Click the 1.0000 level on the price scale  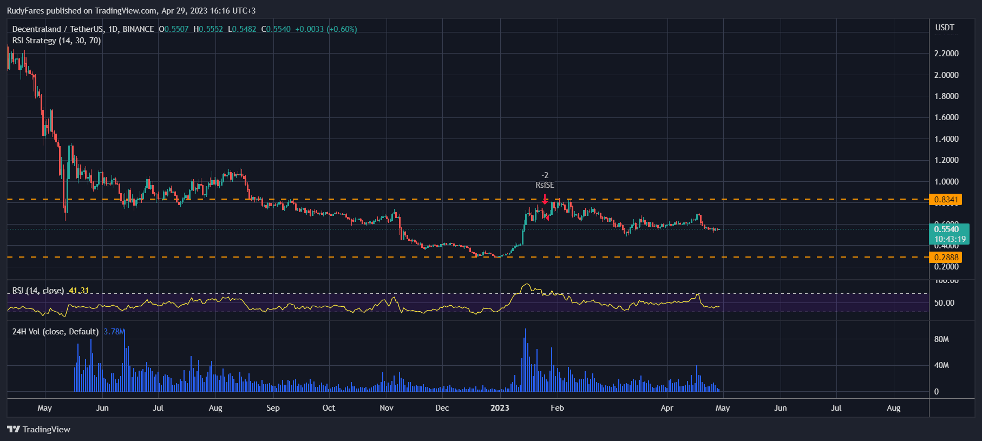(x=946, y=182)
